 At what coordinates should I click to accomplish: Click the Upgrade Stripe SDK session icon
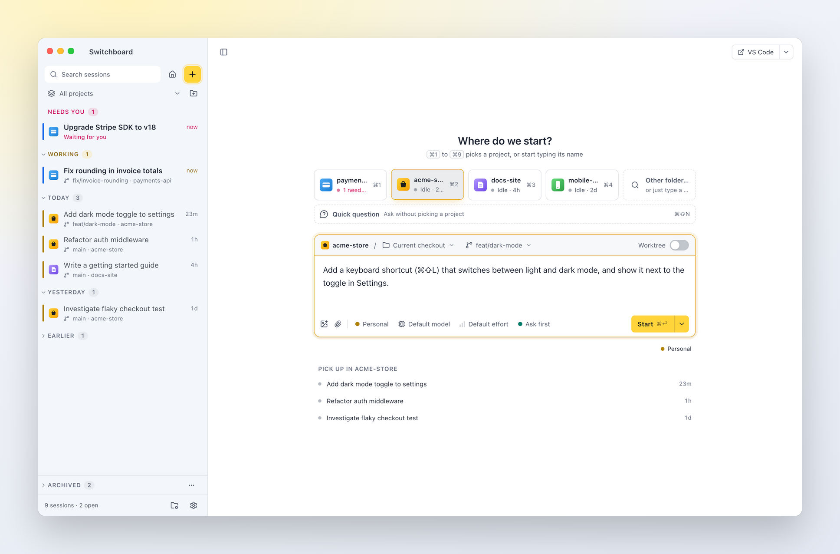54,132
